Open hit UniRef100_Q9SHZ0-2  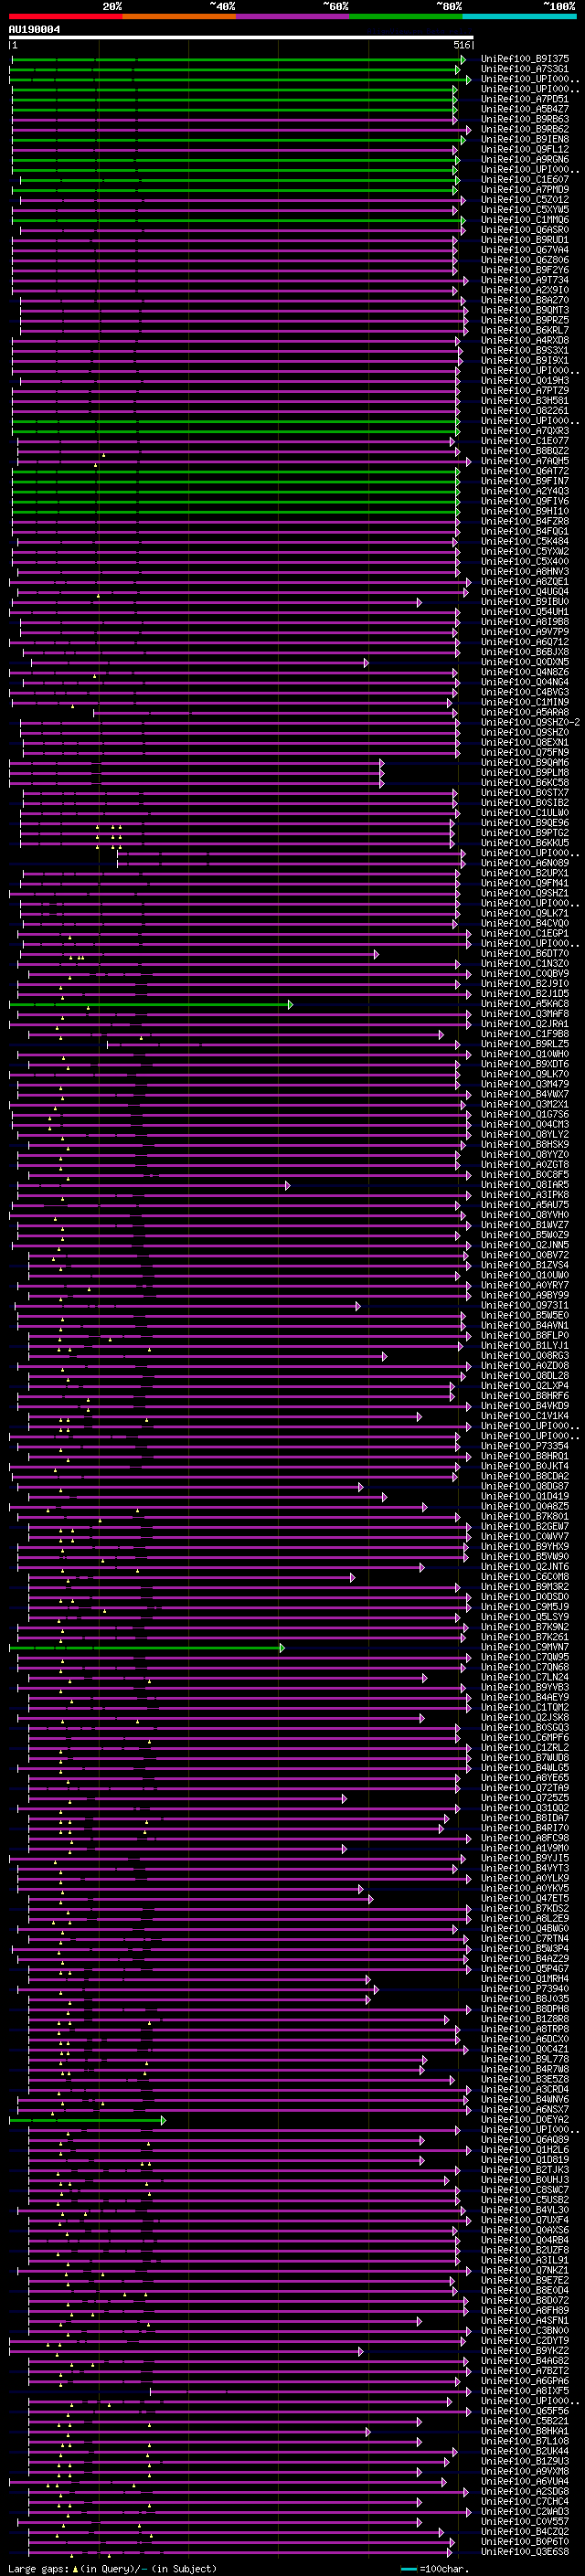(x=530, y=722)
